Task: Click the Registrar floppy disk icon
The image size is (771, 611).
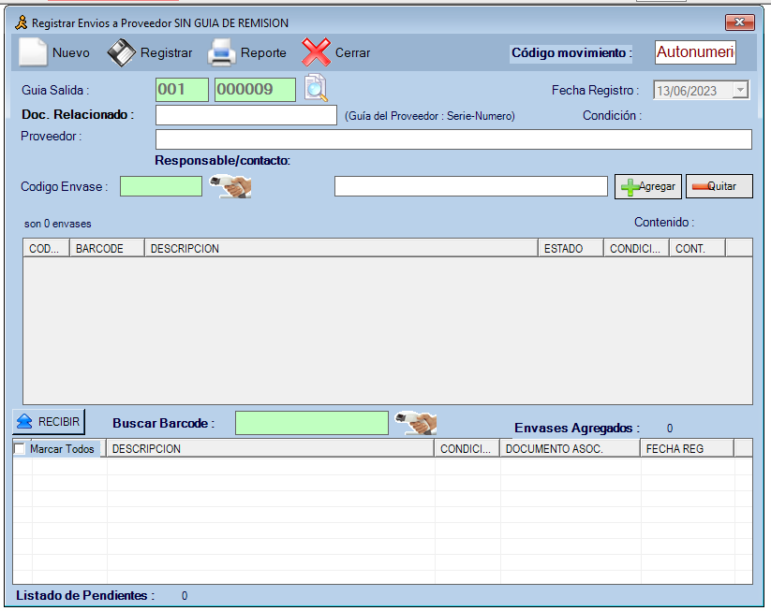Action: (x=121, y=52)
